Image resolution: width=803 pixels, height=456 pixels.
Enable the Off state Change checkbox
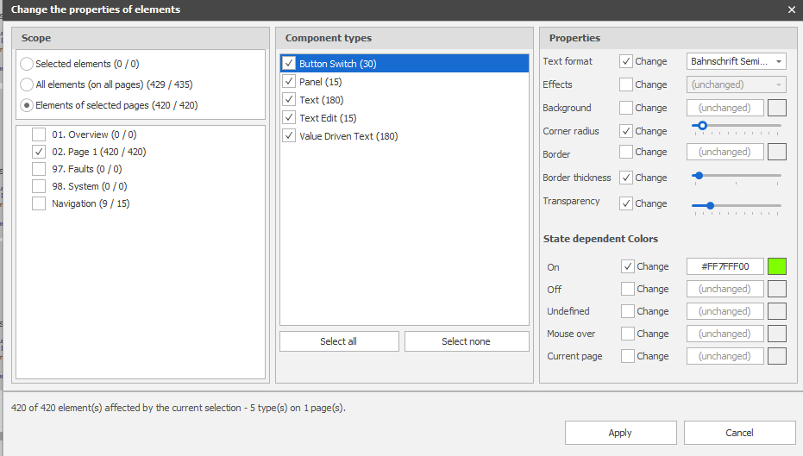(628, 289)
